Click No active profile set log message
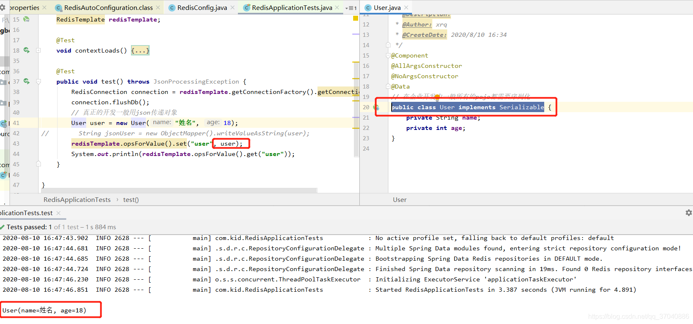693x324 pixels. (495, 238)
